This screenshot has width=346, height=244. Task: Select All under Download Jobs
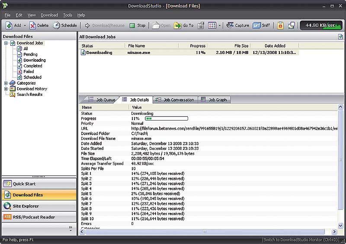[x=26, y=48]
